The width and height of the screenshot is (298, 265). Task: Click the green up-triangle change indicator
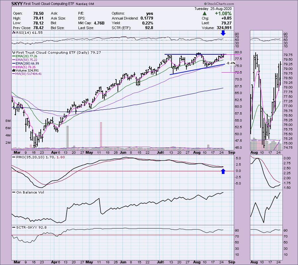click(x=205, y=14)
